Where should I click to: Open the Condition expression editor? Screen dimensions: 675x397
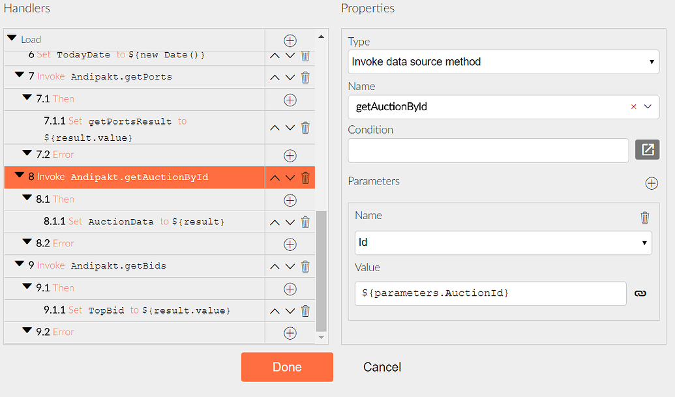click(x=647, y=150)
